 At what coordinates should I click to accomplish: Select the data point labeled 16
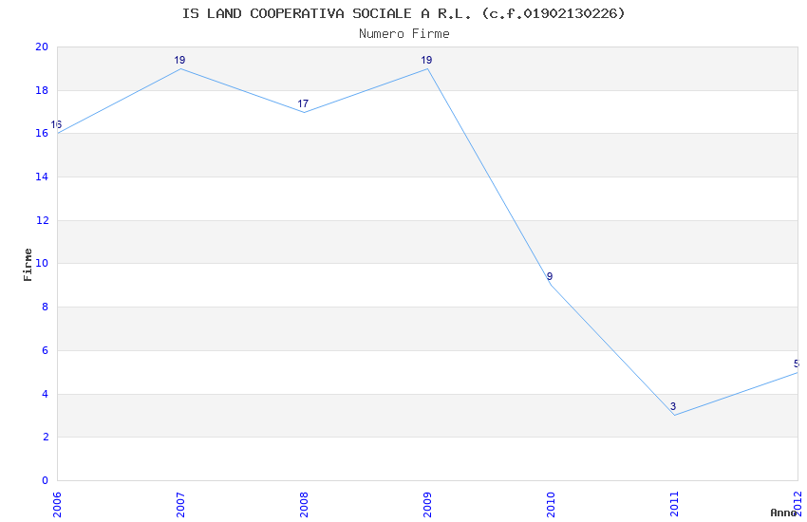coord(56,125)
